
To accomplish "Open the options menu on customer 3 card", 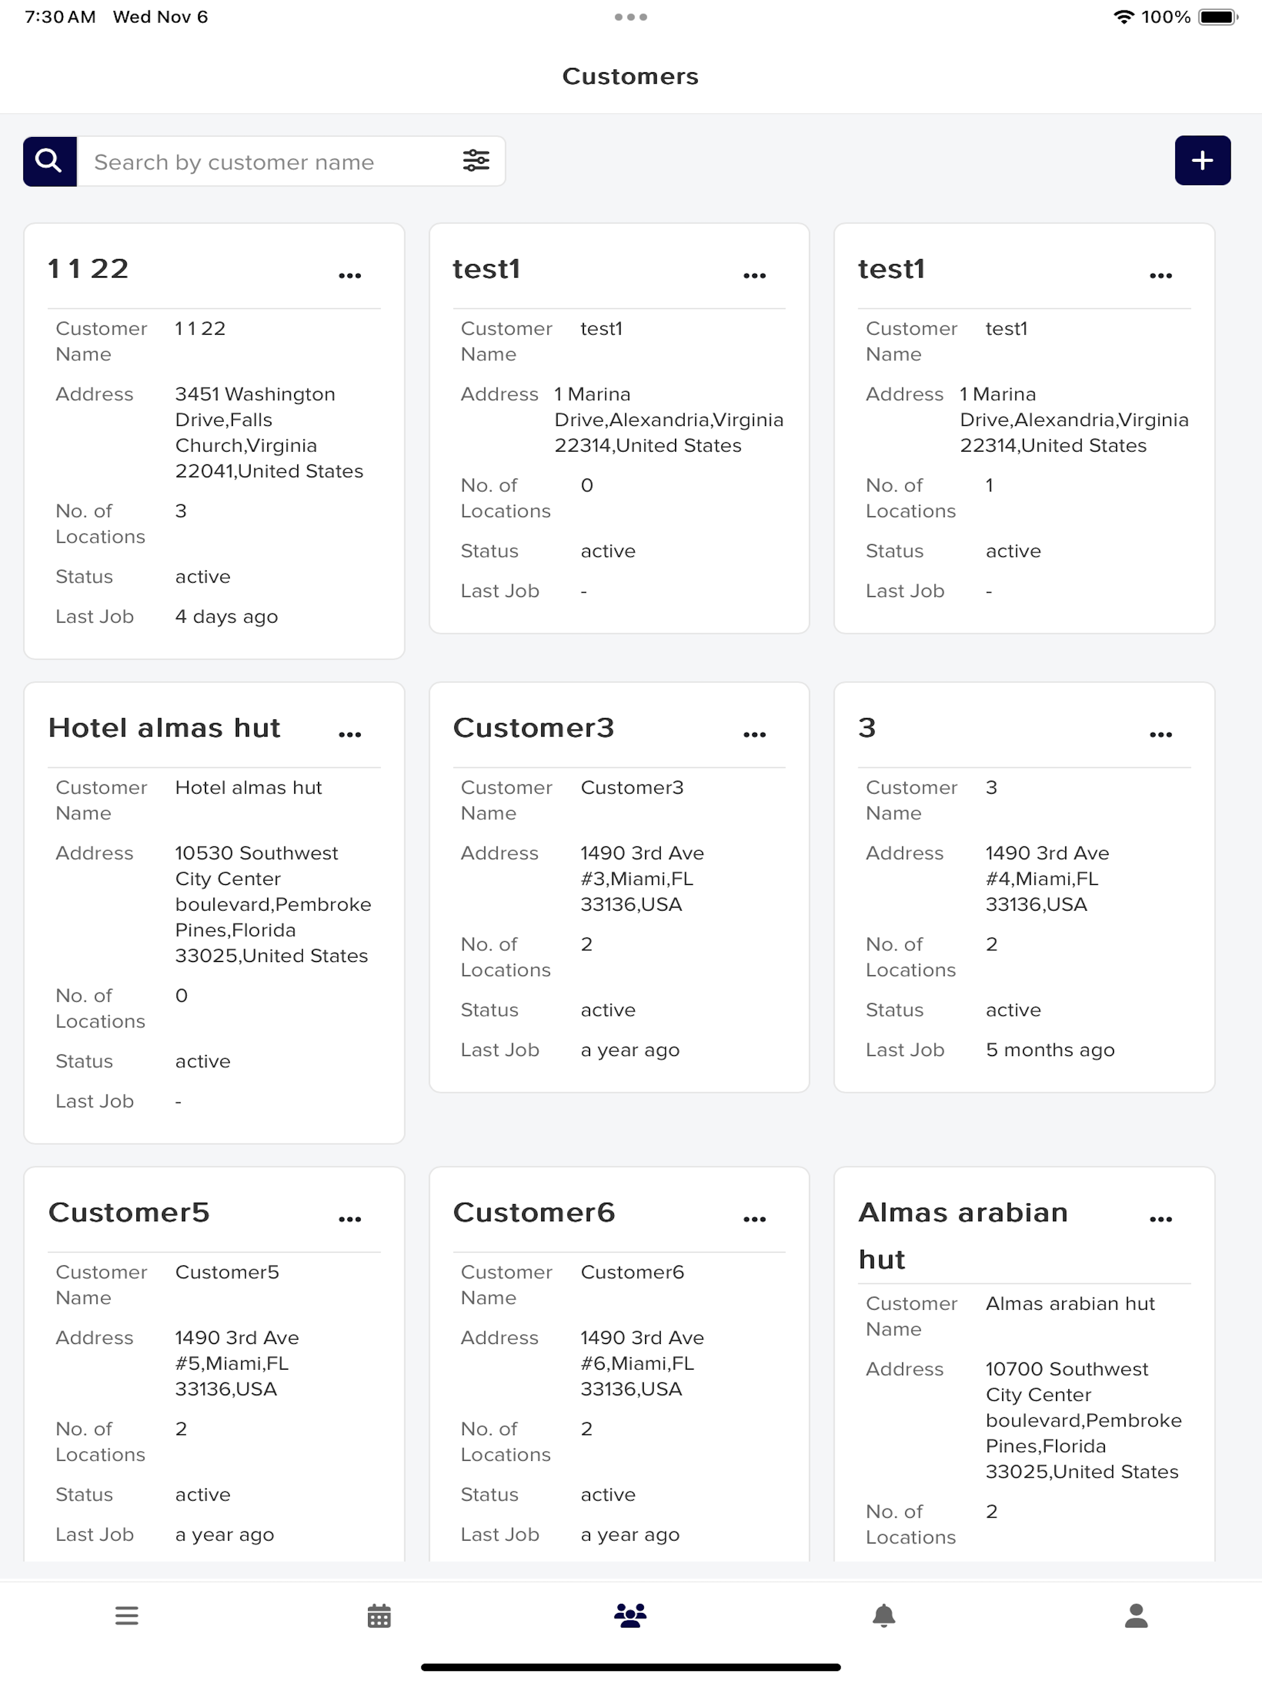I will pyautogui.click(x=1160, y=734).
